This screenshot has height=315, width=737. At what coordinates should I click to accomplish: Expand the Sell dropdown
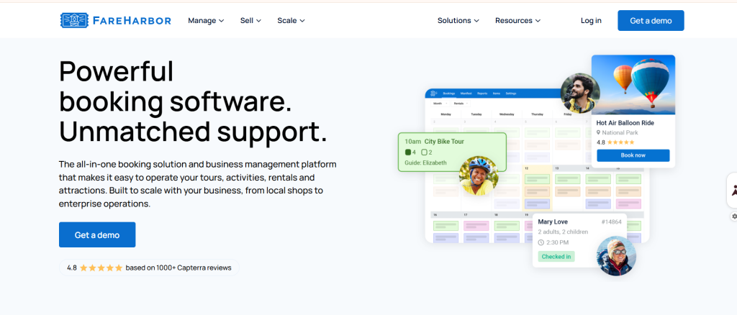point(250,21)
